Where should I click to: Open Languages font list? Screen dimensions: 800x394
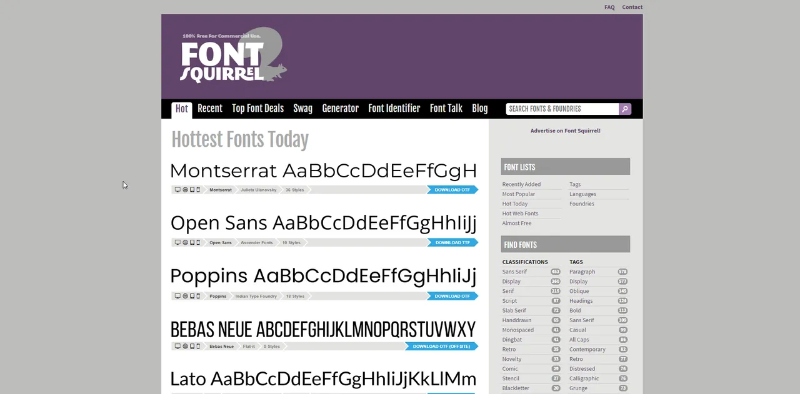click(x=582, y=194)
